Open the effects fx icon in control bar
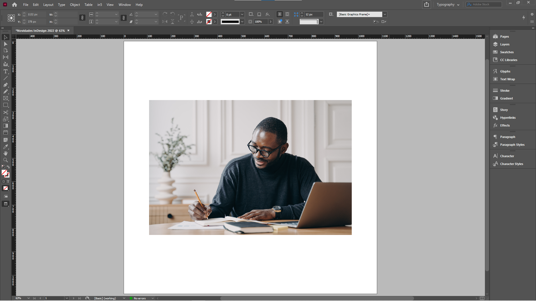The image size is (536, 301). [267, 14]
